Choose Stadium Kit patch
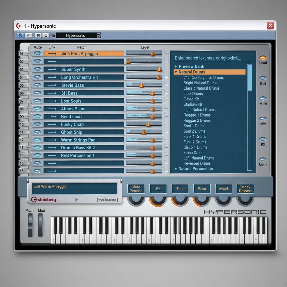The width and height of the screenshot is (287, 287). (193, 104)
